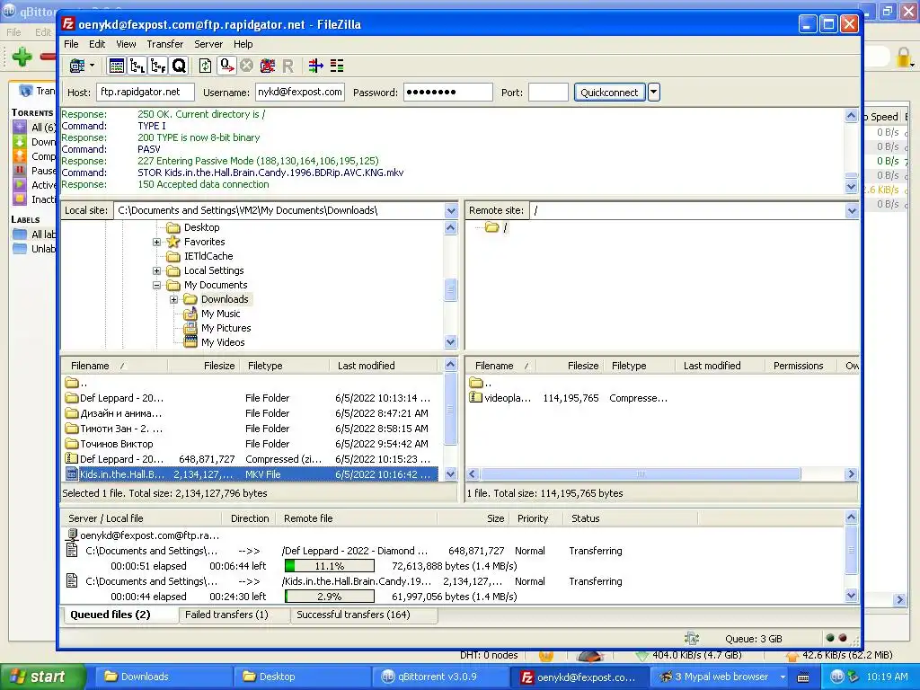Image resolution: width=920 pixels, height=690 pixels.
Task: Click the green add torrent icon in qBittorrent
Action: [22, 57]
